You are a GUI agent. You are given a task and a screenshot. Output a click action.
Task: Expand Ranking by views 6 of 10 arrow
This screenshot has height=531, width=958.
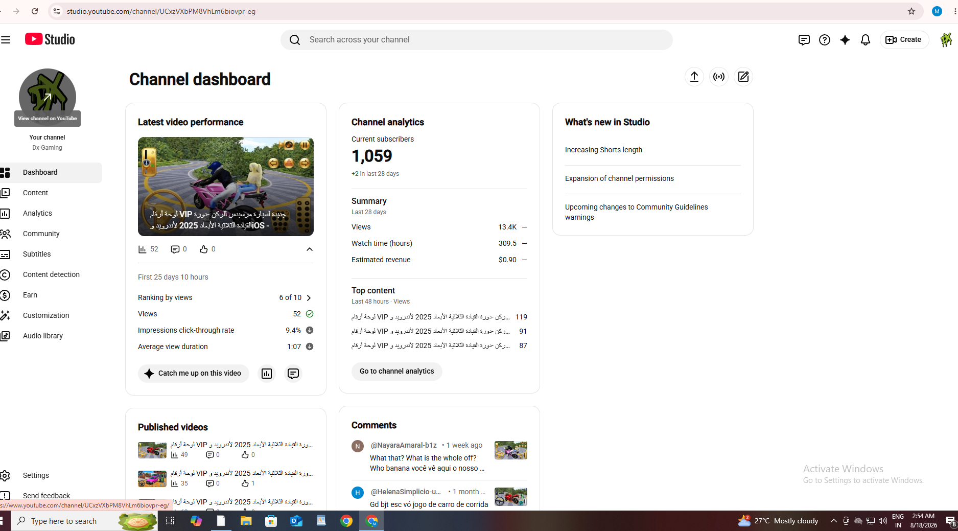click(x=309, y=298)
